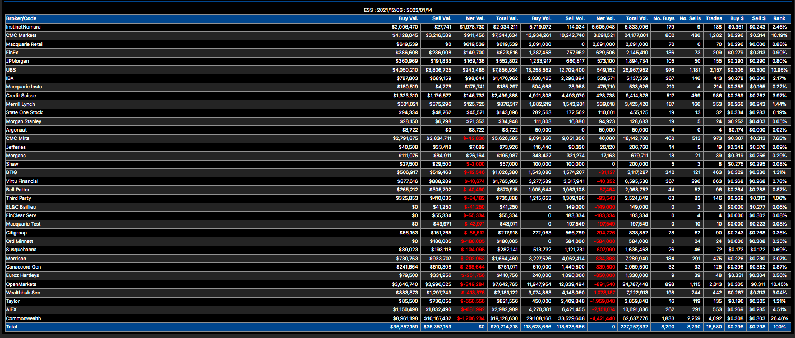Click the Ord Minnett broker name
Image resolution: width=795 pixels, height=338 pixels.
tap(20, 241)
